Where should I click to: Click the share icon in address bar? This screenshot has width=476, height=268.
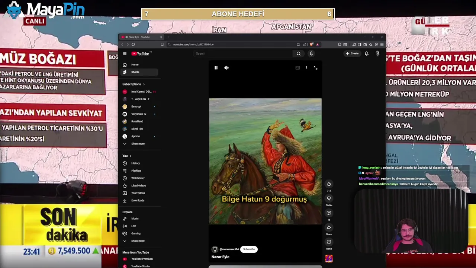tap(305, 45)
